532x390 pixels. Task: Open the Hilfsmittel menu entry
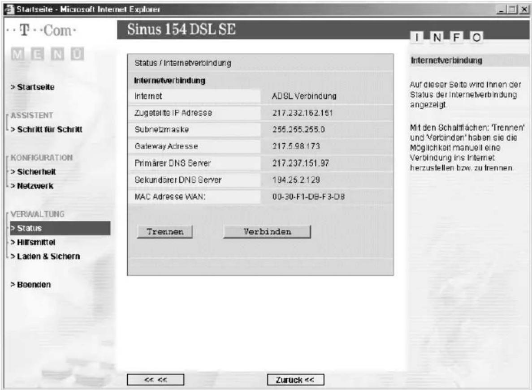pyautogui.click(x=33, y=242)
